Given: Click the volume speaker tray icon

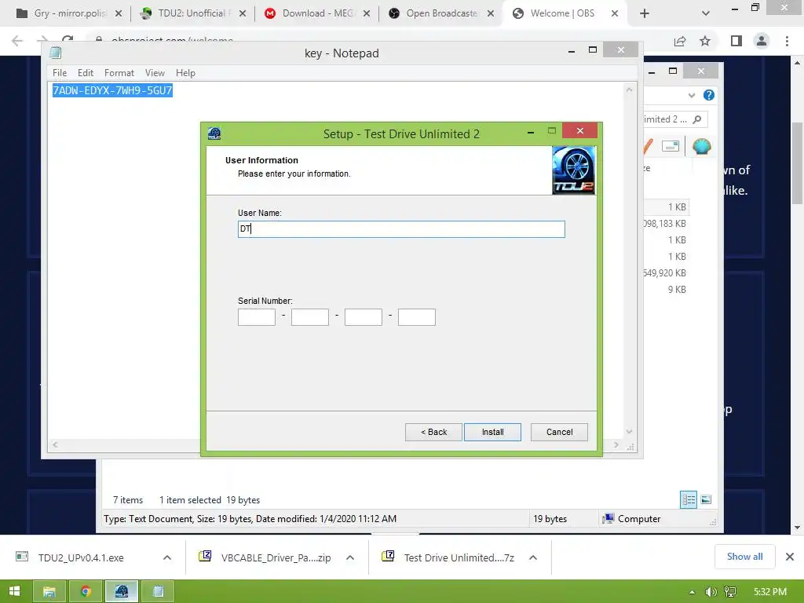Looking at the screenshot, I should click(x=711, y=592).
